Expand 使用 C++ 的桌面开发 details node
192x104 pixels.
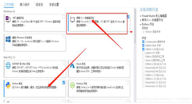[x=141, y=20]
